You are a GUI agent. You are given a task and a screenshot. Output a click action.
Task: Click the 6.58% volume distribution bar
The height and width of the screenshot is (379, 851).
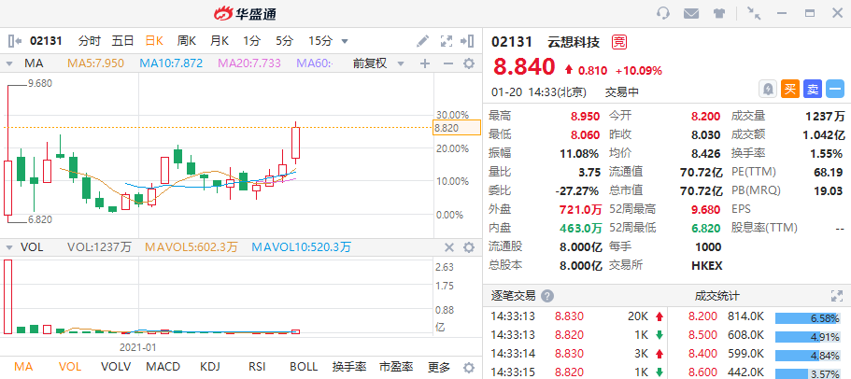pos(809,318)
